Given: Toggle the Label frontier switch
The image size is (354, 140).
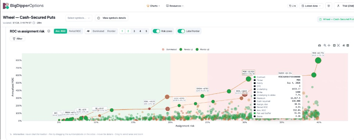Looking at the screenshot, I should [181, 31].
